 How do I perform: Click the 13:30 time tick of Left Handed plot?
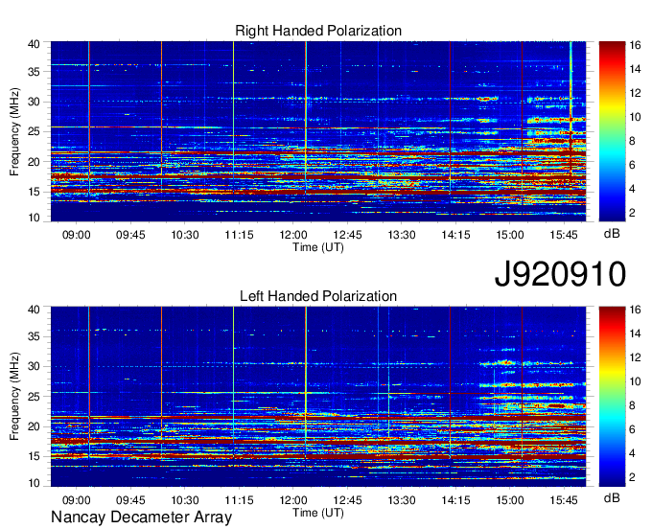pos(402,500)
